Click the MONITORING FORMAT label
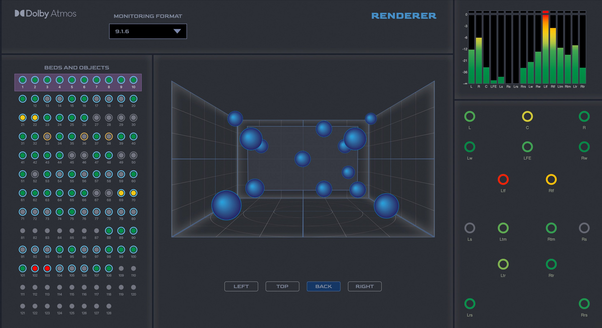The height and width of the screenshot is (328, 602). point(148,16)
